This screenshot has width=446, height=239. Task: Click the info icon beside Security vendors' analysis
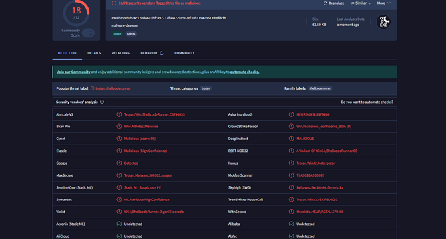point(102,102)
